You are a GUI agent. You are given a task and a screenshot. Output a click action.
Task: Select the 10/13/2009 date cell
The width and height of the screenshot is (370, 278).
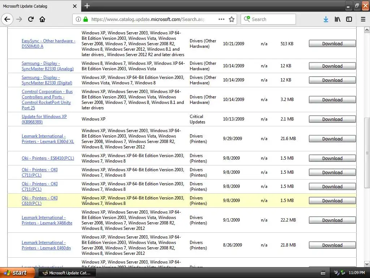click(x=234, y=119)
